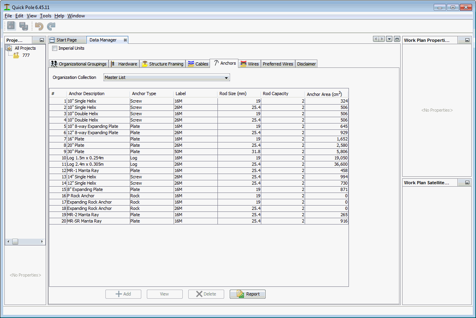Viewport: 476px width, 318px height.
Task: Click the View button below the table
Action: [165, 294]
